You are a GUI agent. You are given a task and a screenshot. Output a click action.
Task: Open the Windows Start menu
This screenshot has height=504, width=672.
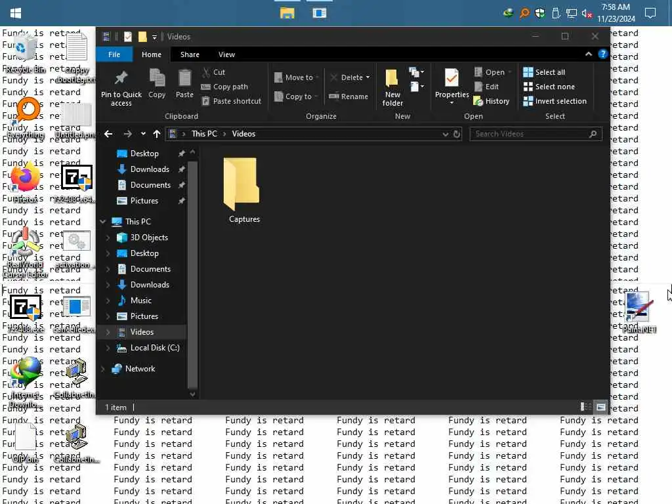[x=16, y=13]
